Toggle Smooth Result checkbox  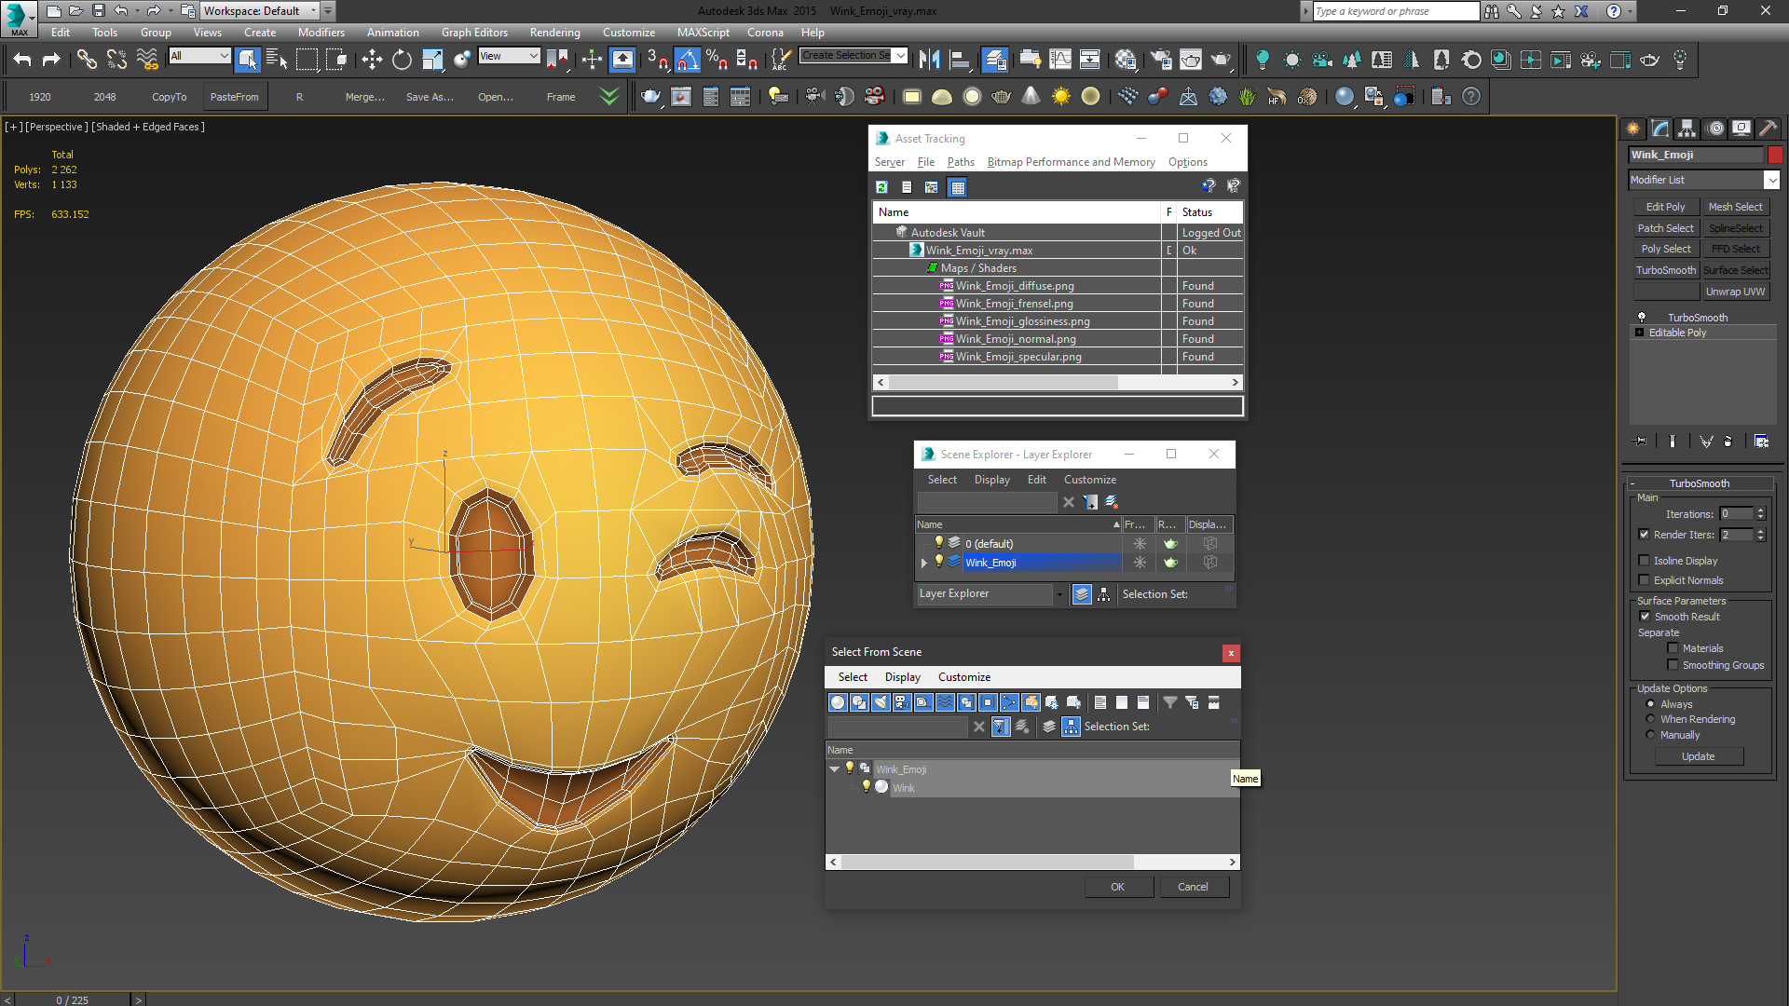pyautogui.click(x=1645, y=616)
